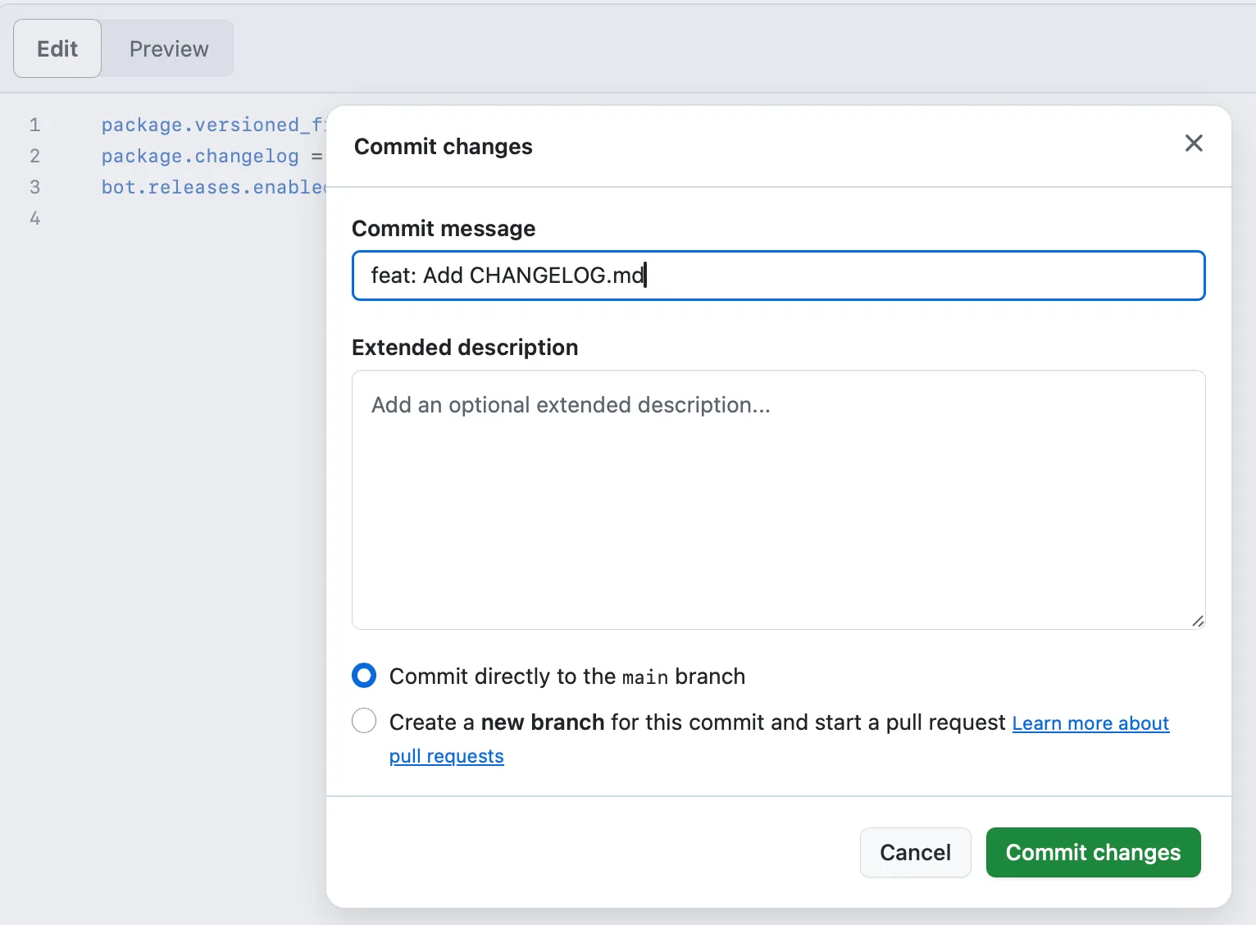This screenshot has width=1256, height=925.
Task: Switch to the Edit tab
Action: click(57, 48)
